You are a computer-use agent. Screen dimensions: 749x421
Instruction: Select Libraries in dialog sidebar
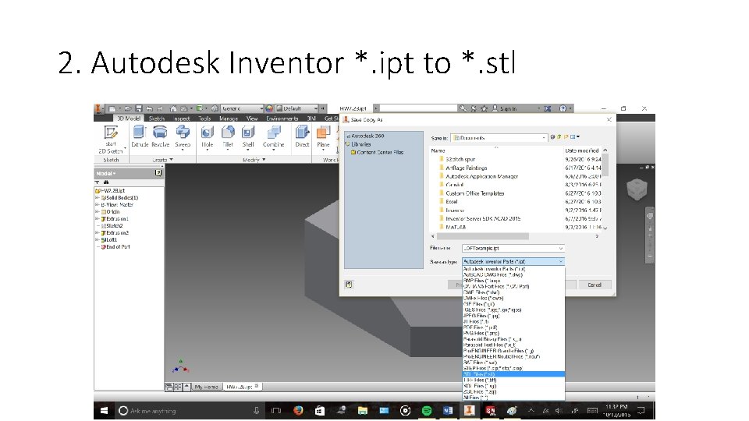360,144
